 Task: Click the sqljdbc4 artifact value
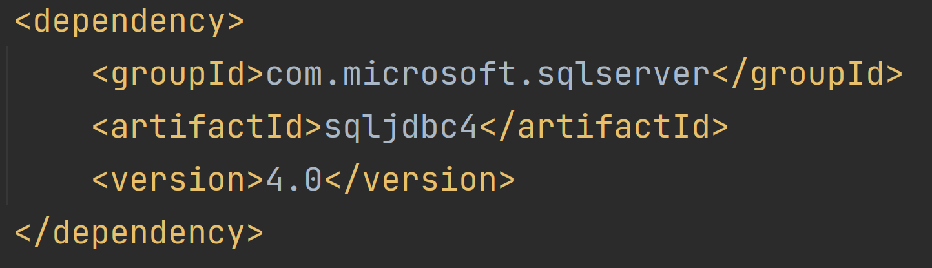coord(400,127)
